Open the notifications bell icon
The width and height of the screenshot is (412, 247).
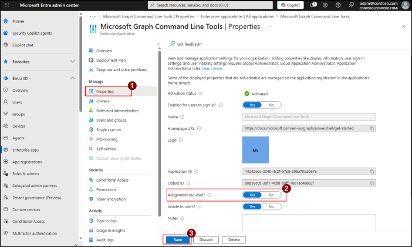(x=313, y=5)
